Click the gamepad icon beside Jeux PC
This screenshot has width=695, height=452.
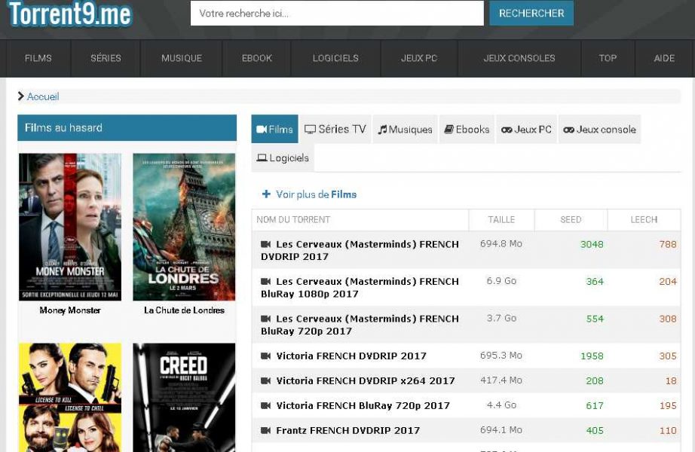[x=507, y=130]
